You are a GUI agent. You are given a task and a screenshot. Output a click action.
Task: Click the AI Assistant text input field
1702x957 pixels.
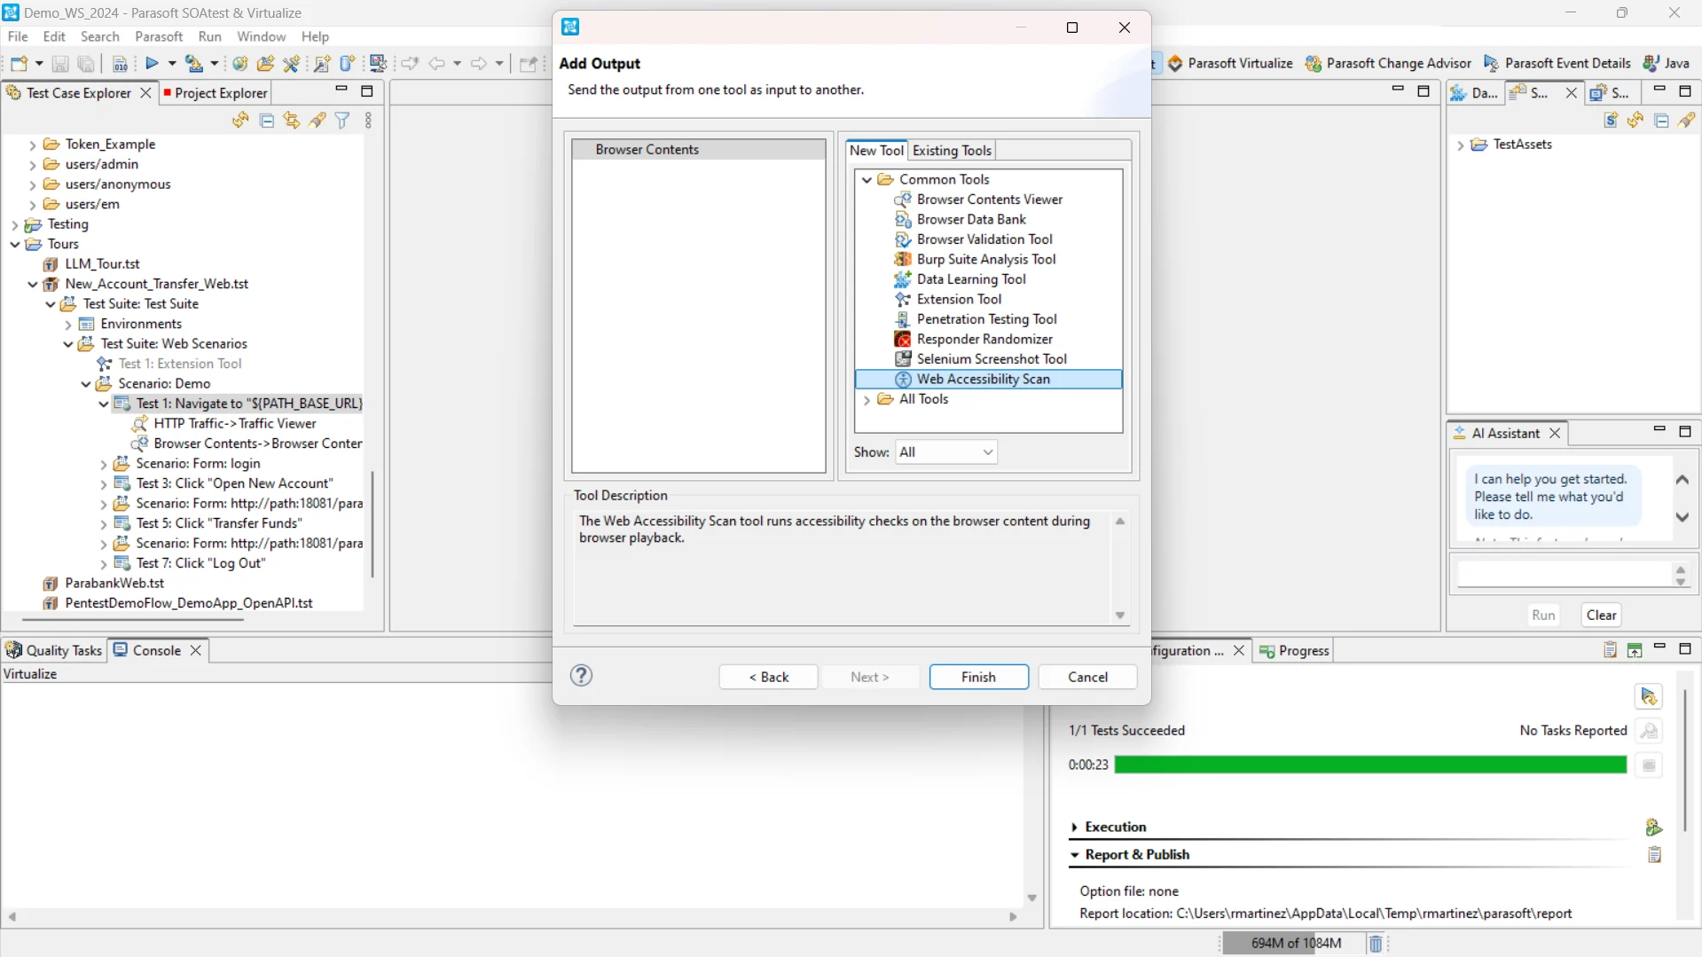tap(1564, 575)
